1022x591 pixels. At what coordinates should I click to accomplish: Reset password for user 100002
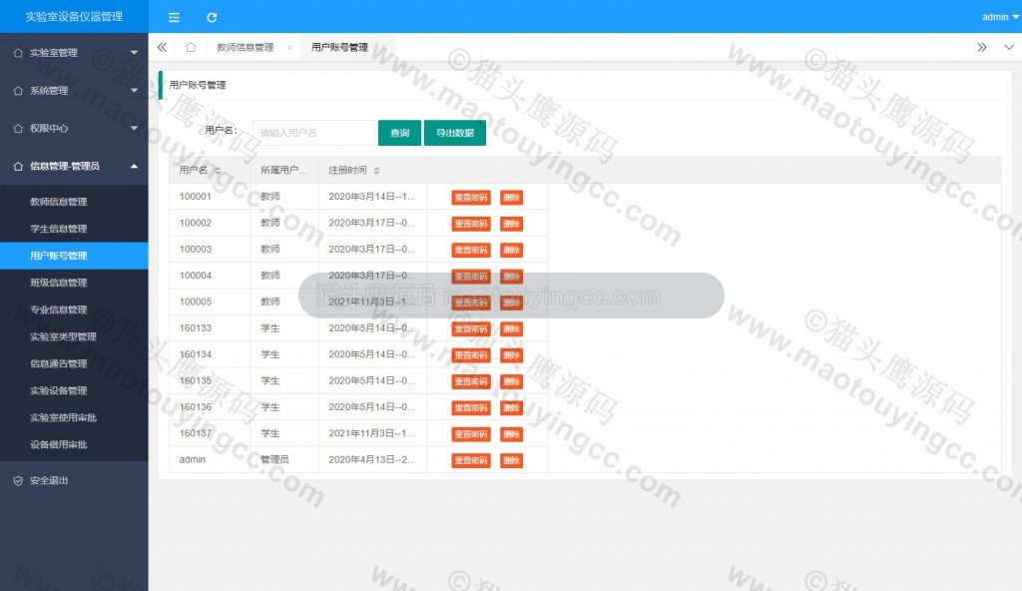click(x=471, y=224)
